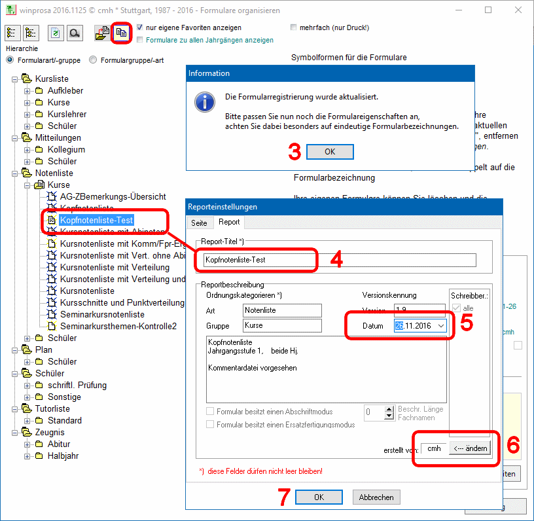
Task: Select the Formulargruppe/-art radio option
Action: pos(94,60)
